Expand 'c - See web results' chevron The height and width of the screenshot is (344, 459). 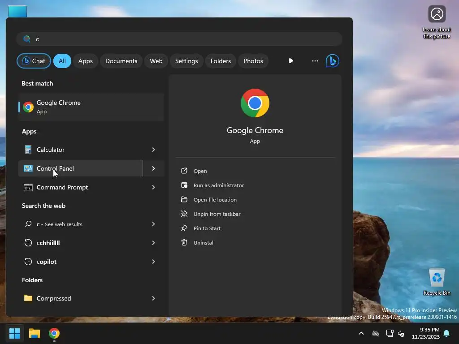153,224
